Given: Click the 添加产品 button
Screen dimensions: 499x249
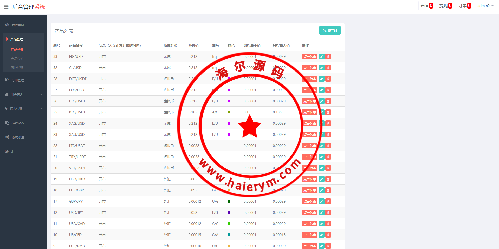Looking at the screenshot, I should coord(330,30).
